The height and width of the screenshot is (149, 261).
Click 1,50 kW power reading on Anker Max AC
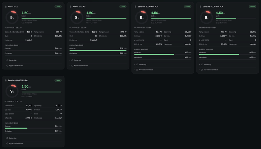click(x=91, y=13)
